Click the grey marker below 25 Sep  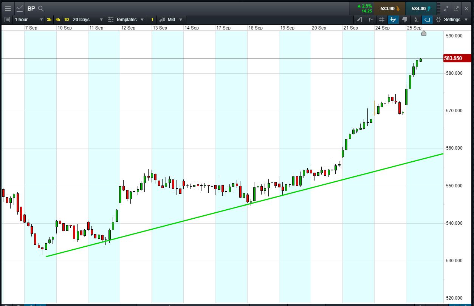(424, 33)
